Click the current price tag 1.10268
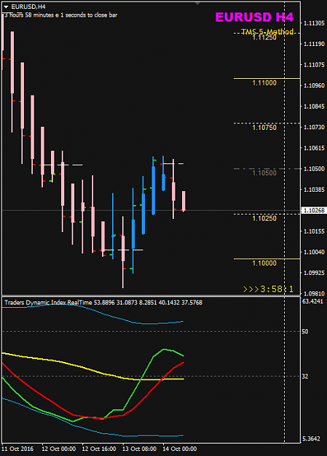327x456 pixels. pyautogui.click(x=314, y=210)
